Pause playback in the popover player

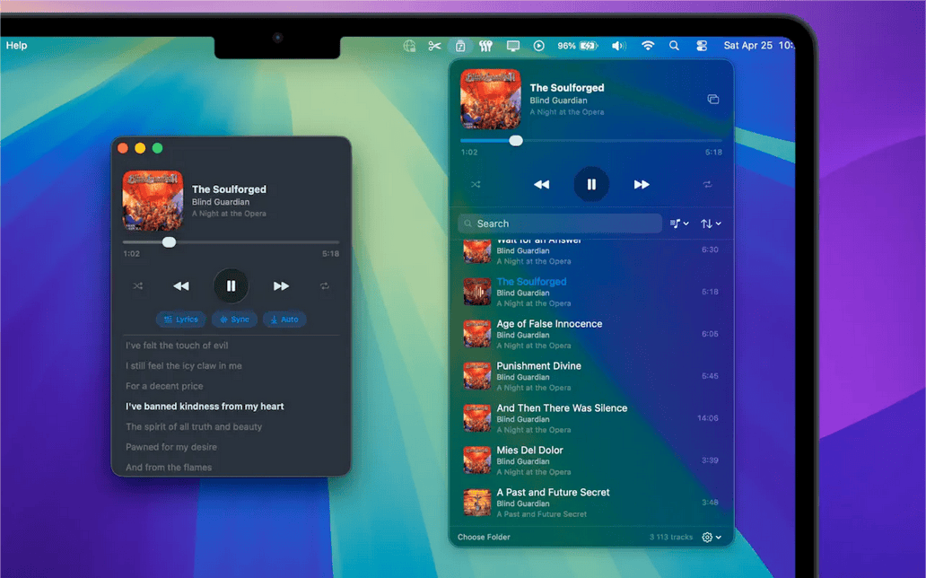(591, 184)
